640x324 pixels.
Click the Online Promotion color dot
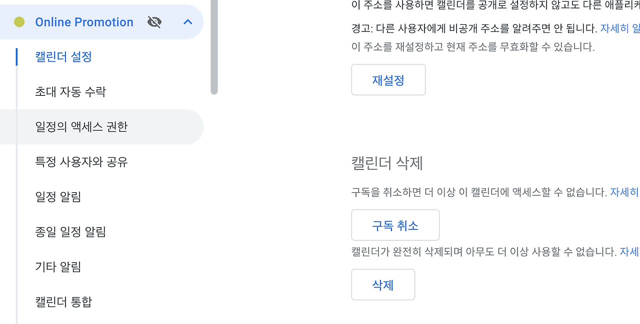click(x=19, y=22)
